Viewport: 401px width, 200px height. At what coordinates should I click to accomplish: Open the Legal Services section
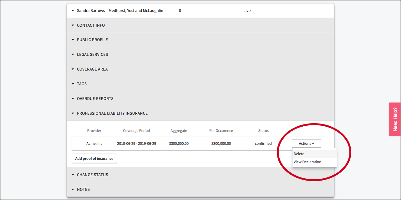click(x=92, y=55)
